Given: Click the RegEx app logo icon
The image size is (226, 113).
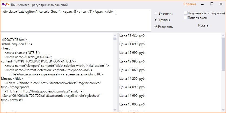Looking at the screenshot, I should click(x=5, y=5).
